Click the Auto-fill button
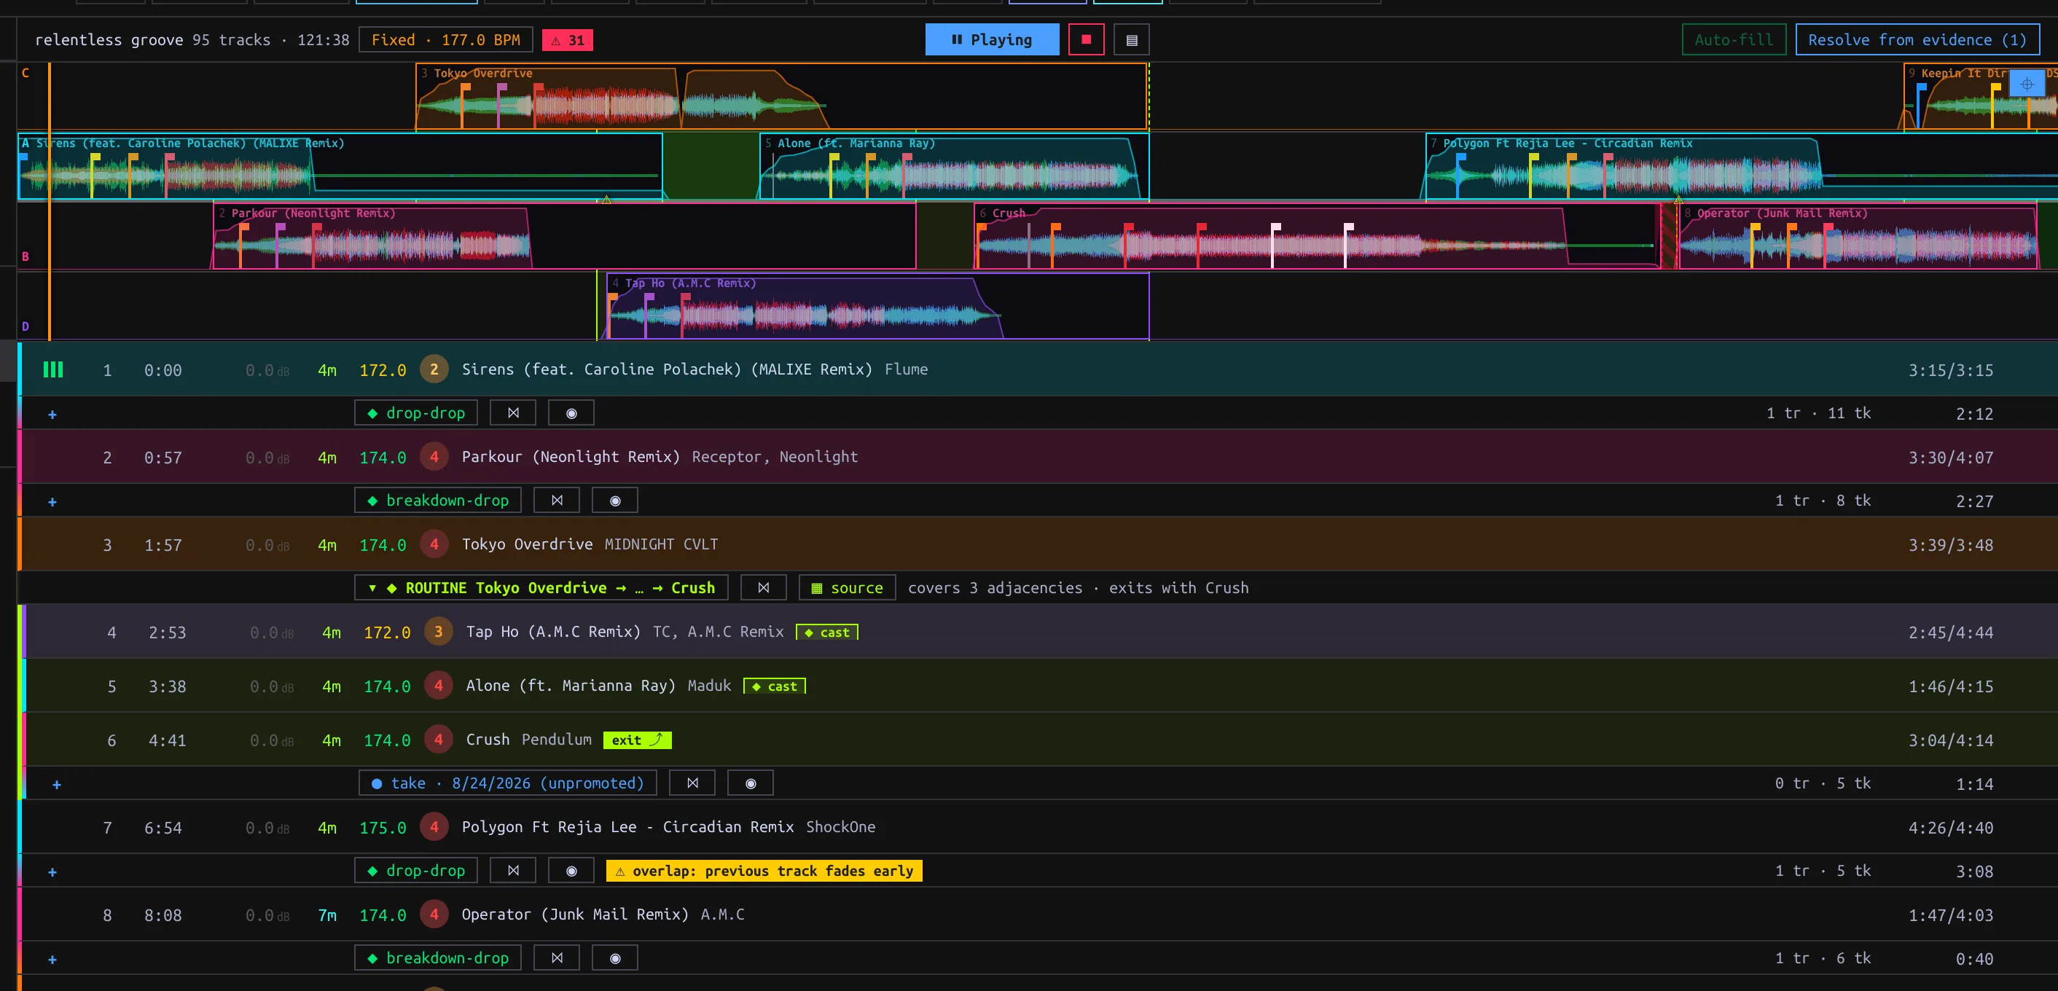Viewport: 2058px width, 991px height. (1734, 39)
